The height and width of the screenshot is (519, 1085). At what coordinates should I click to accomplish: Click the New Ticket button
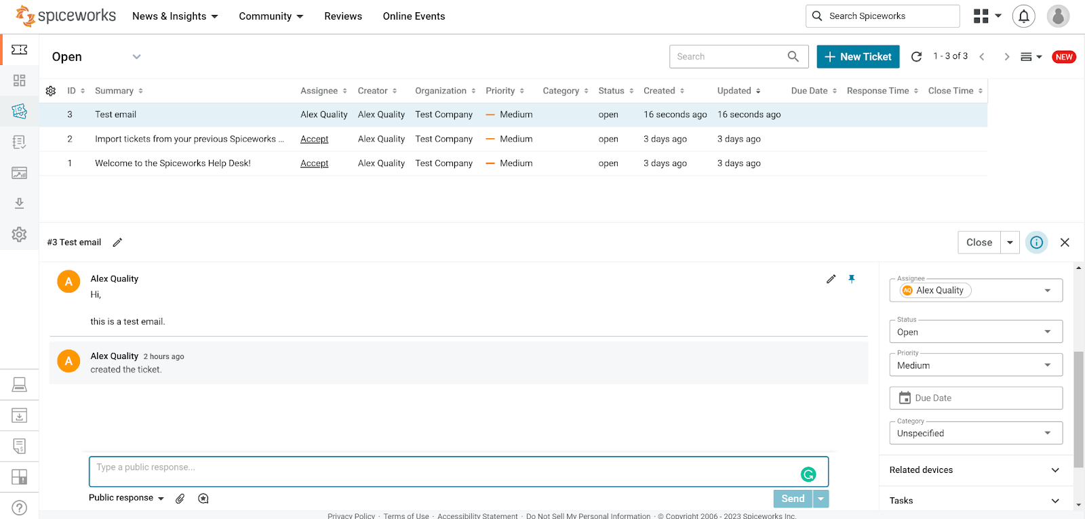pyautogui.click(x=858, y=57)
